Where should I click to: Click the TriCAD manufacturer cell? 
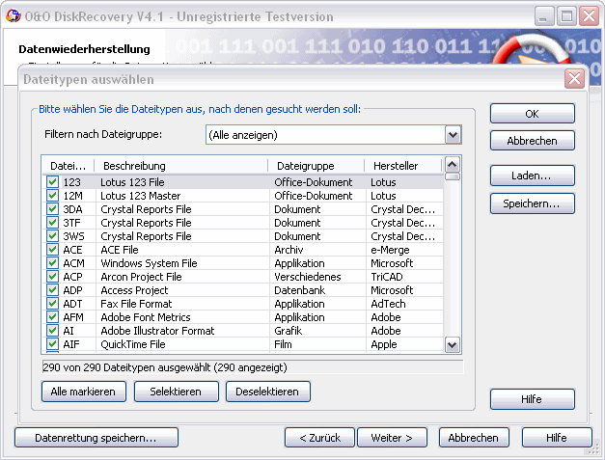pyautogui.click(x=387, y=277)
